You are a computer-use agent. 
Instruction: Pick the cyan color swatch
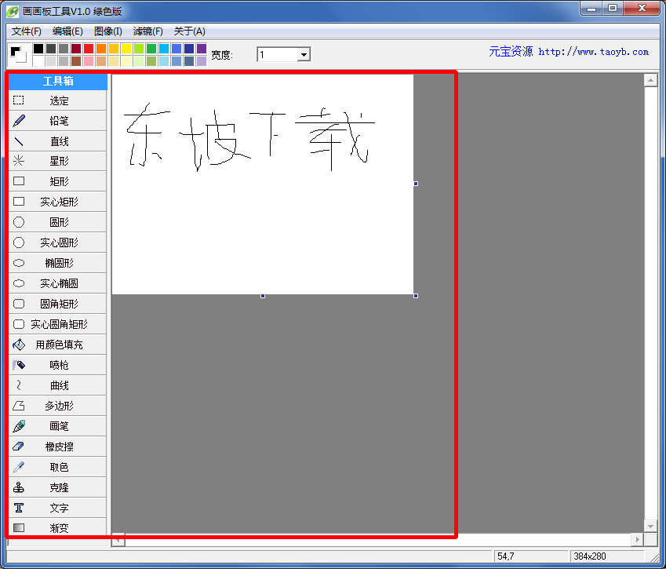point(164,49)
